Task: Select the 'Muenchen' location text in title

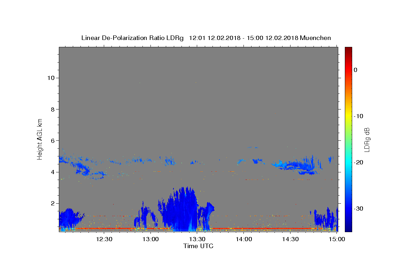Action: coord(315,38)
